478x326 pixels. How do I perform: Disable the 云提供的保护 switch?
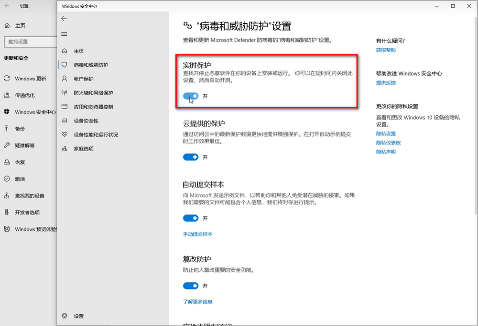[191, 157]
